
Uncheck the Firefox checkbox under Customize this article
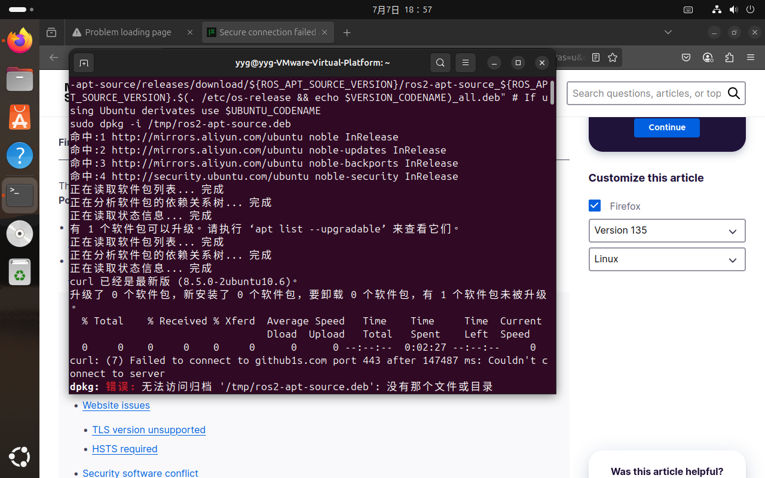(595, 205)
